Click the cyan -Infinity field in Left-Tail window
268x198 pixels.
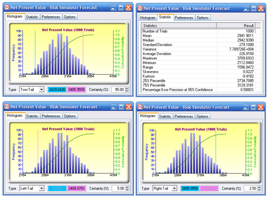(57, 188)
